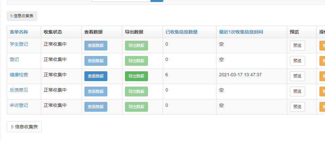
Task: Open the 健康检查 form link
Action: (x=19, y=75)
